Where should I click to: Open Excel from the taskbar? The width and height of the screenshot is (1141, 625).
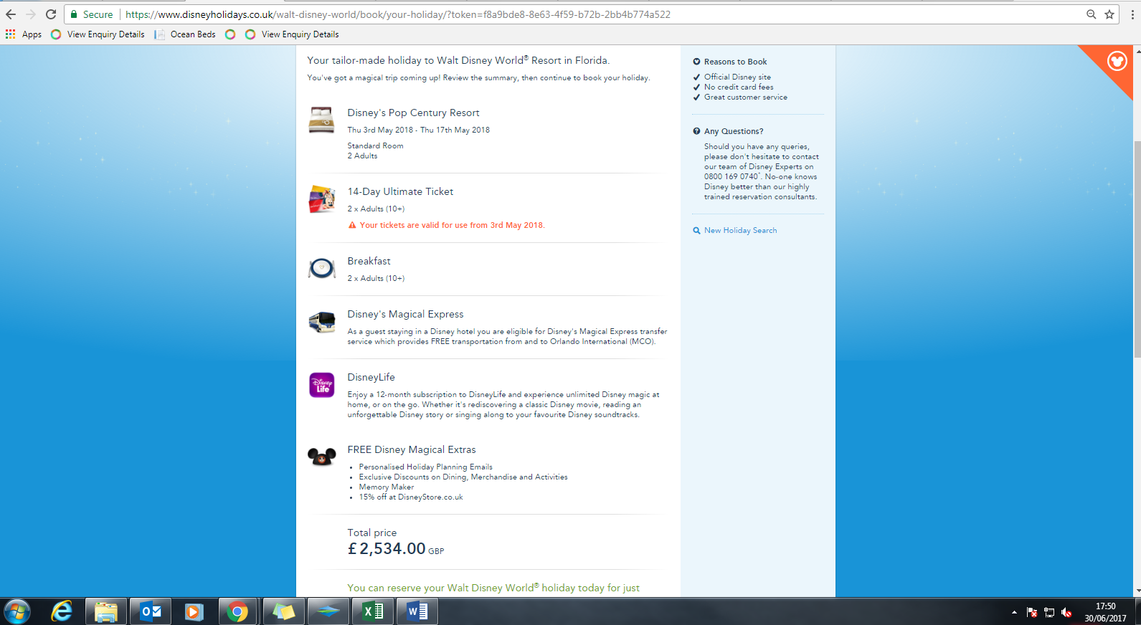373,611
